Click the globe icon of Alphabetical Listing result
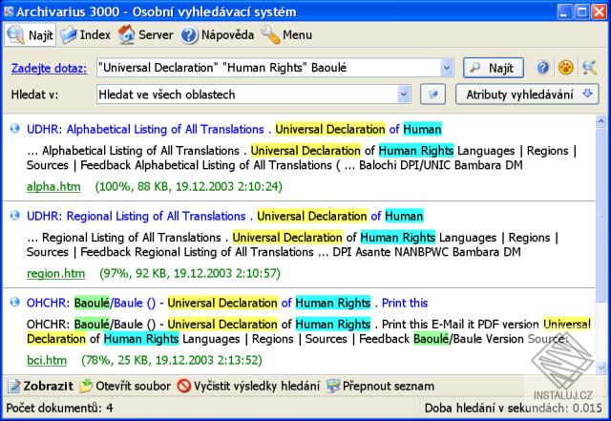This screenshot has width=611, height=421. click(x=15, y=128)
